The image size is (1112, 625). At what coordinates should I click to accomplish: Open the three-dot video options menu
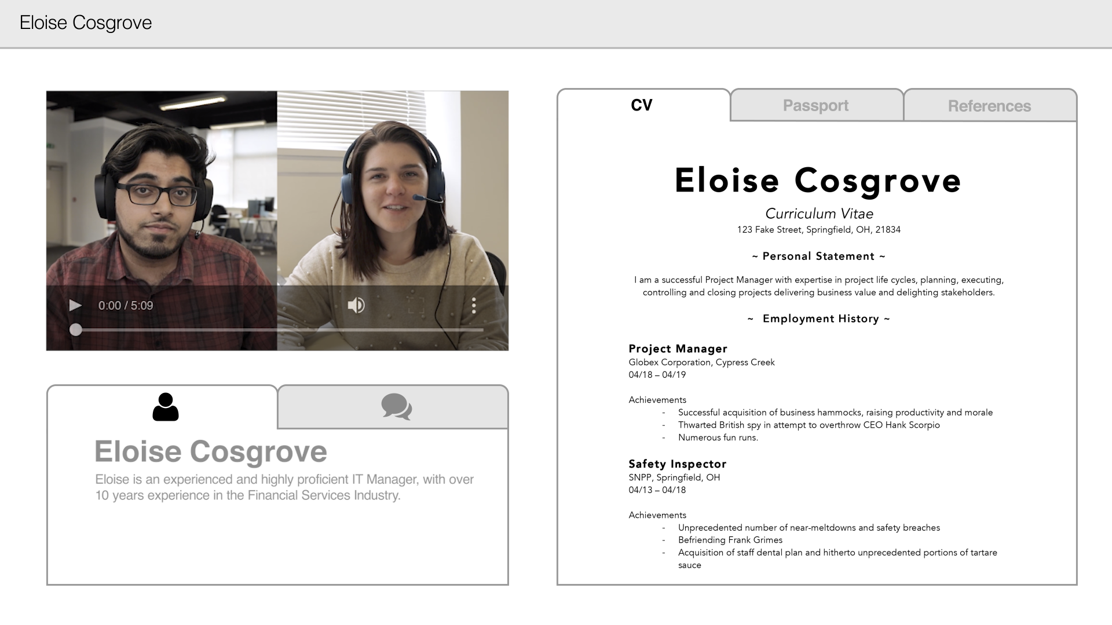tap(475, 306)
